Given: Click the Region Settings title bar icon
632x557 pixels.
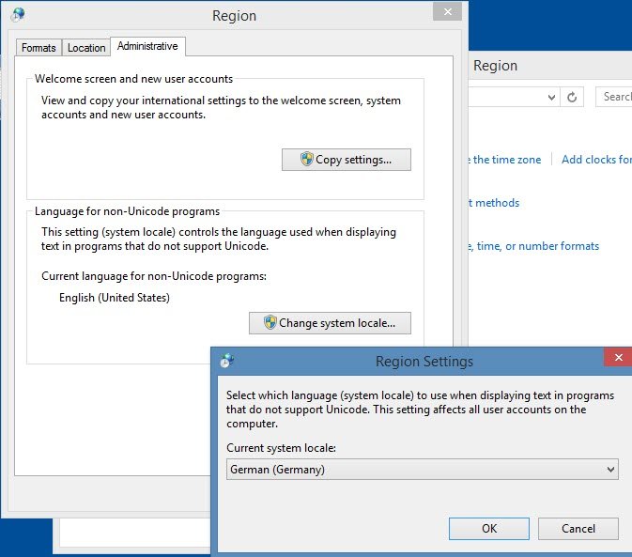Looking at the screenshot, I should pos(227,361).
